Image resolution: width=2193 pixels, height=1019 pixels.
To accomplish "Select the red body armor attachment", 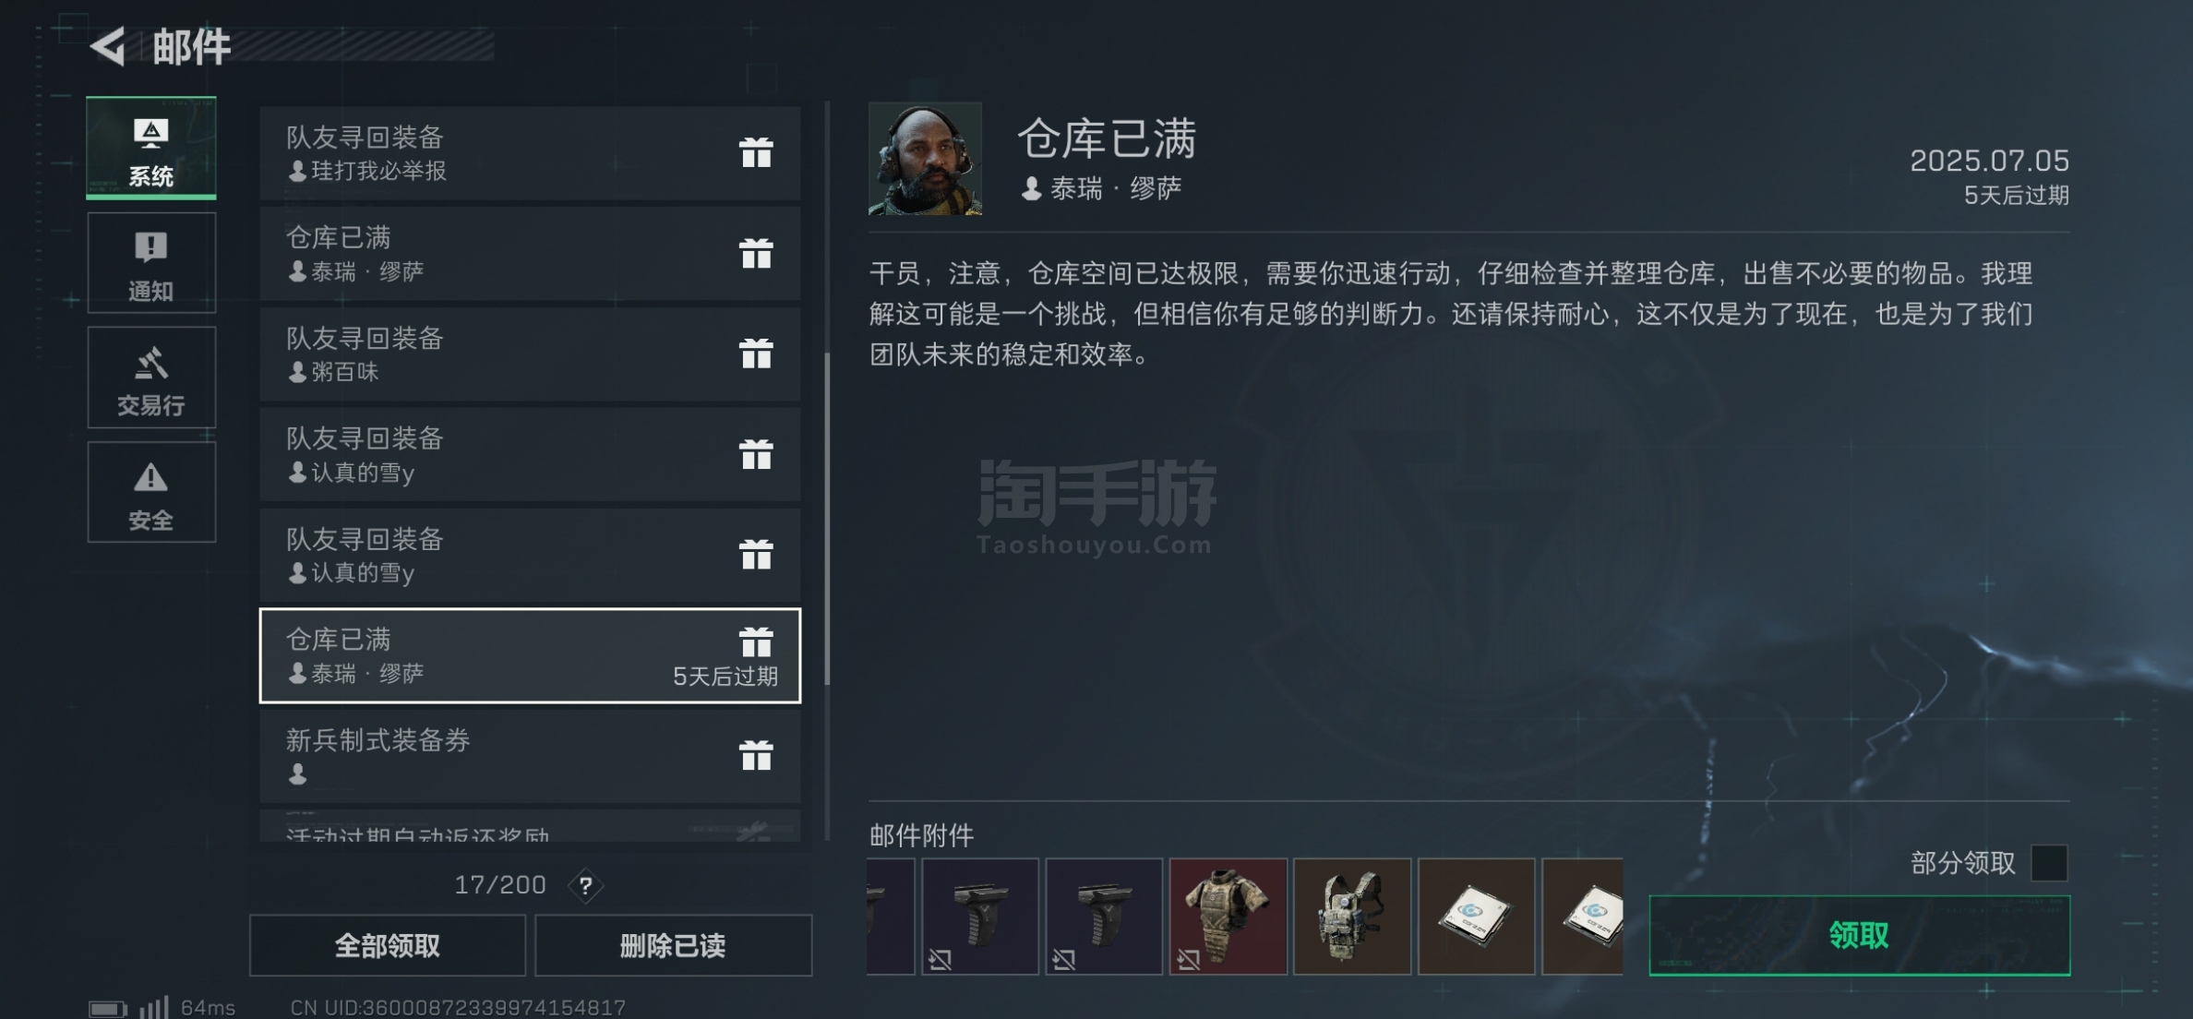I will pyautogui.click(x=1228, y=917).
